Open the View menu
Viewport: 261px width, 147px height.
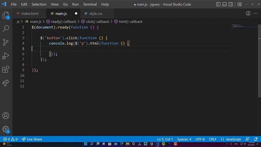(55, 4)
